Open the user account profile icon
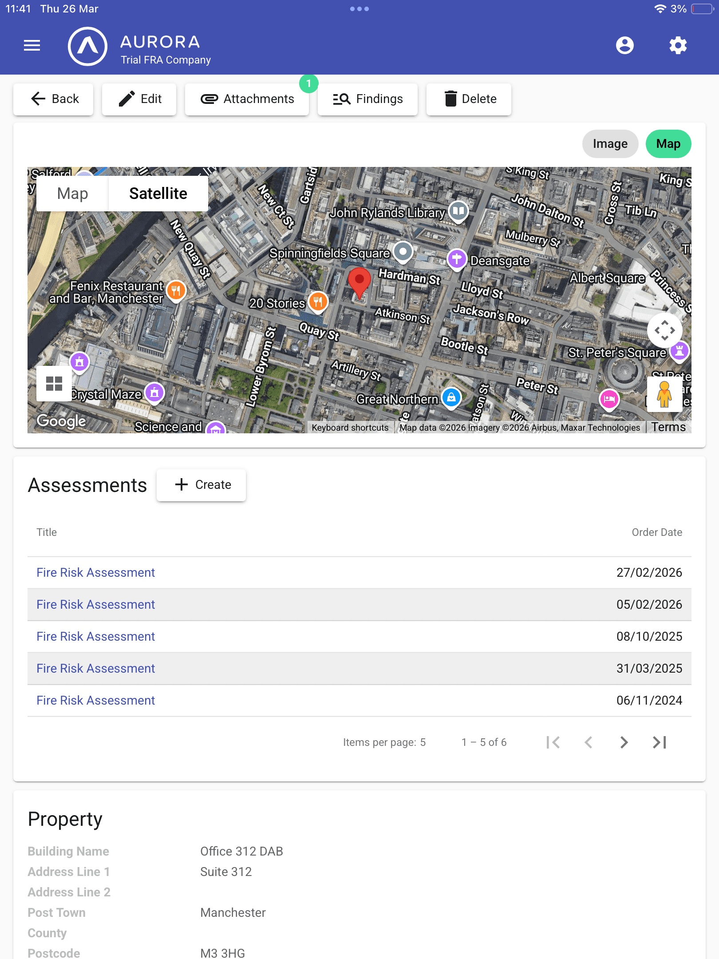 tap(625, 45)
